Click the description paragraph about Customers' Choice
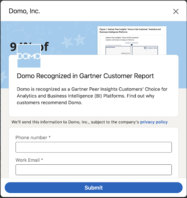187x198 pixels. [92, 96]
